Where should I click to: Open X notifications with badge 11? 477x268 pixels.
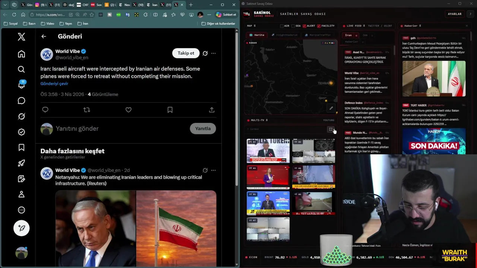[x=21, y=85]
